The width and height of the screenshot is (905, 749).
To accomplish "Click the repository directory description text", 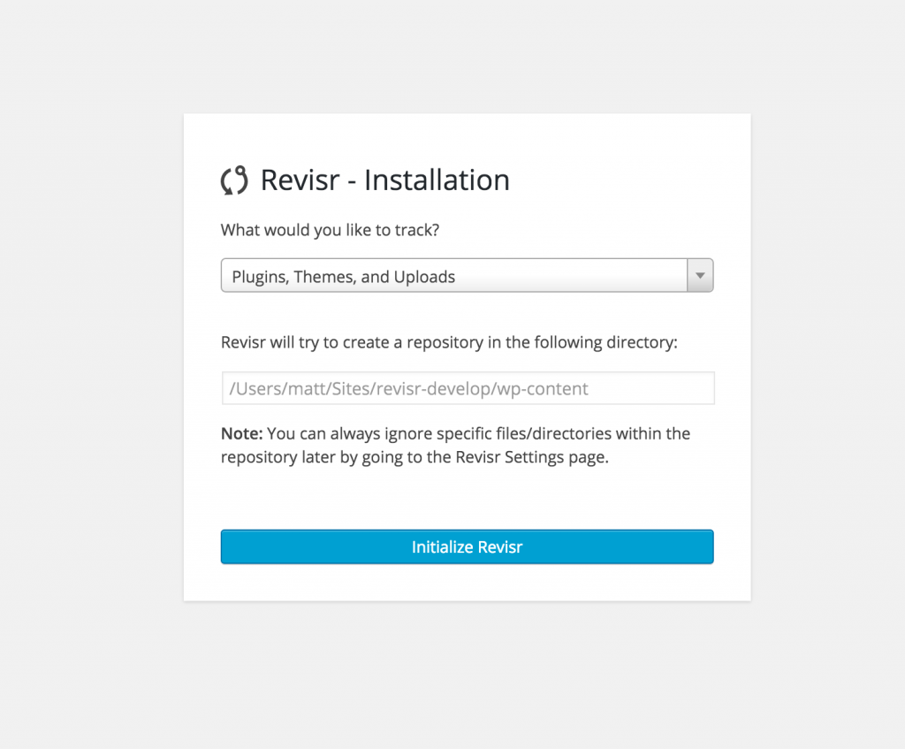I will 449,342.
